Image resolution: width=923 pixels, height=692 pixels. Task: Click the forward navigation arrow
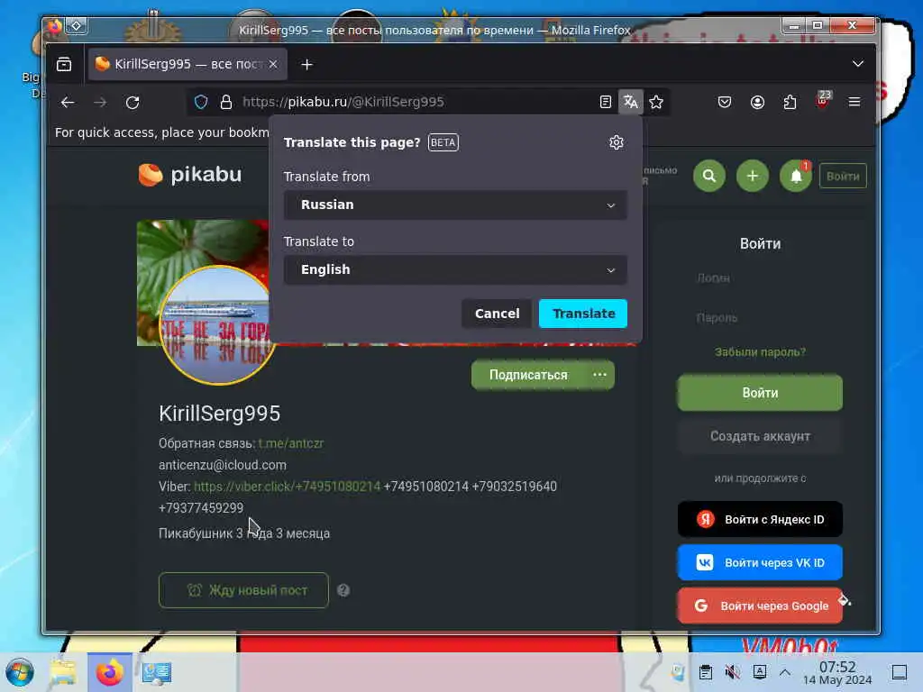tap(101, 103)
